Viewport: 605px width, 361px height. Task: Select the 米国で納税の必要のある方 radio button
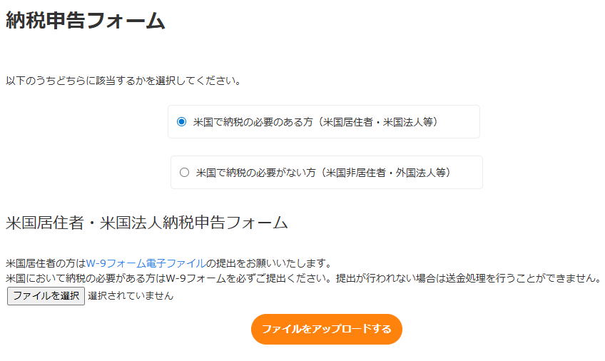click(181, 122)
